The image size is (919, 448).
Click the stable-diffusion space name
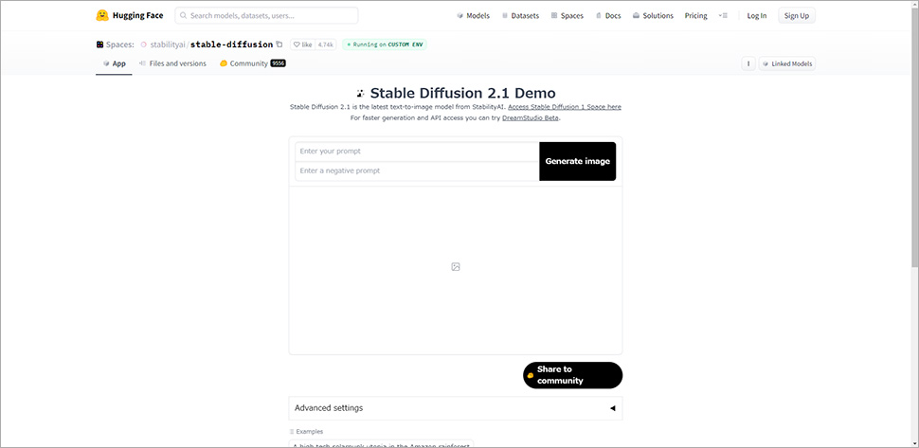[x=231, y=45]
